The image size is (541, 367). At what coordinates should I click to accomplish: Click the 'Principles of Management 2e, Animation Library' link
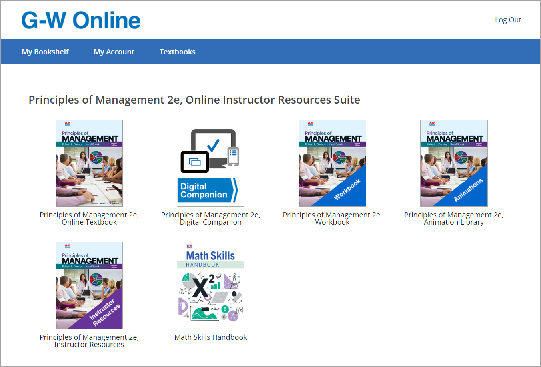point(454,219)
